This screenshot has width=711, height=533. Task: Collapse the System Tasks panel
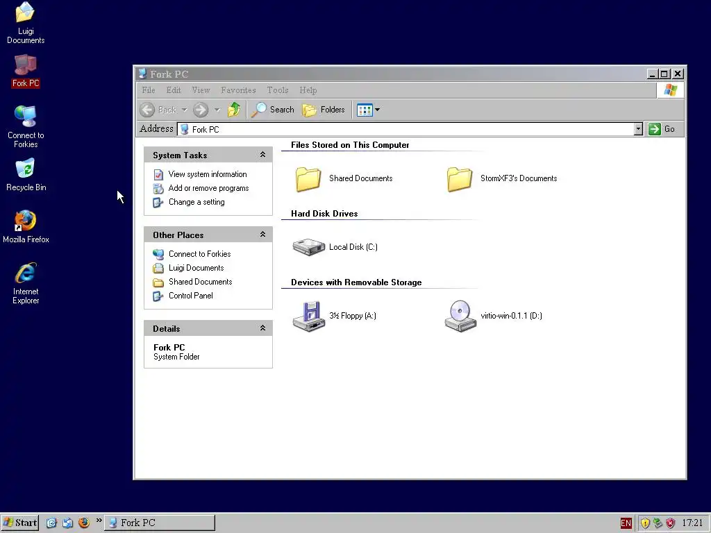262,155
